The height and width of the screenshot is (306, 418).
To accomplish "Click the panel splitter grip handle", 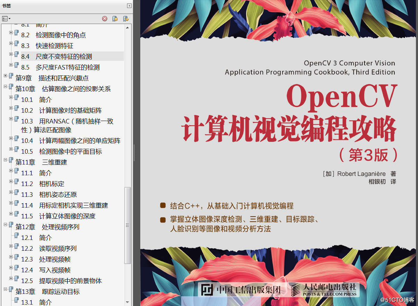I will pyautogui.click(x=134, y=153).
